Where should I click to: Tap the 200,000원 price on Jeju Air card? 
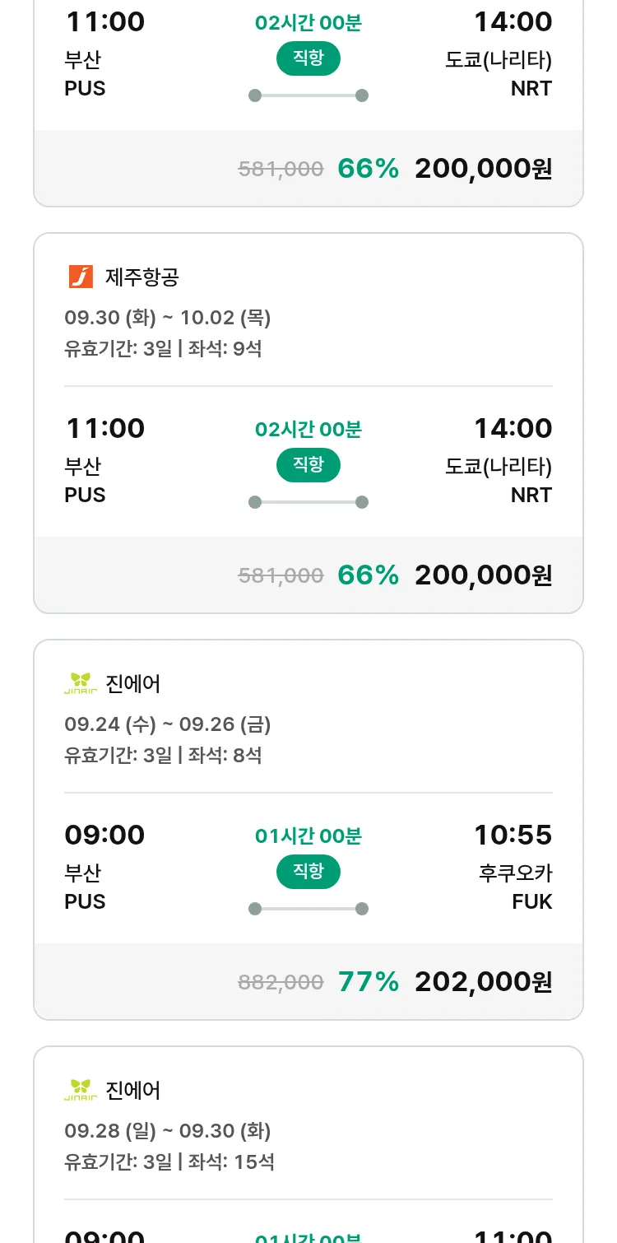482,575
